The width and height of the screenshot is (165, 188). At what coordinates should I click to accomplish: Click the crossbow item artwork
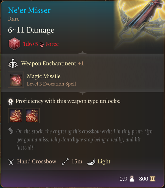(x=140, y=23)
